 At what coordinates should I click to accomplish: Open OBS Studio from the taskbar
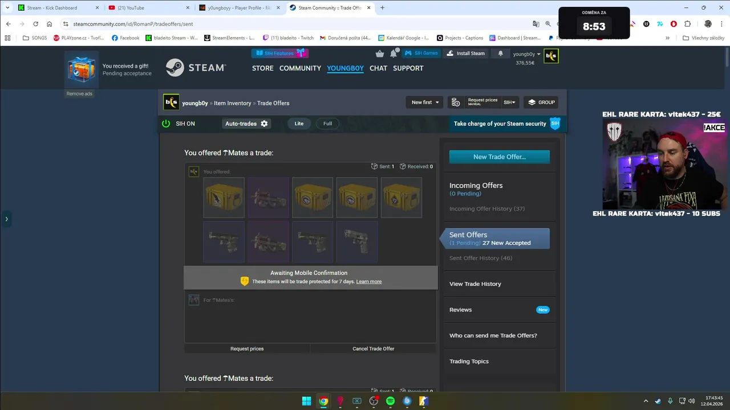tap(374, 401)
